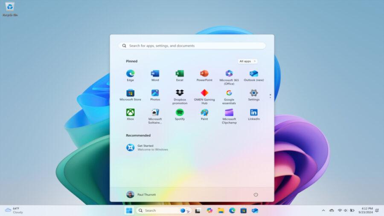The height and width of the screenshot is (216, 384).
Task: Launch Microsoft Clipchamp
Action: 229,116
